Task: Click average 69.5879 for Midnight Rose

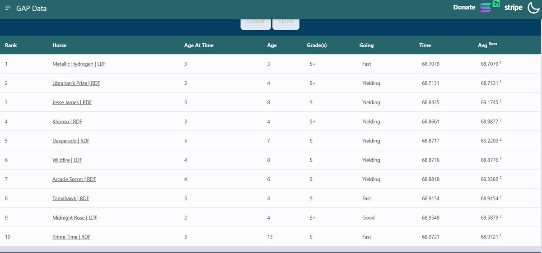Action: 490,217
